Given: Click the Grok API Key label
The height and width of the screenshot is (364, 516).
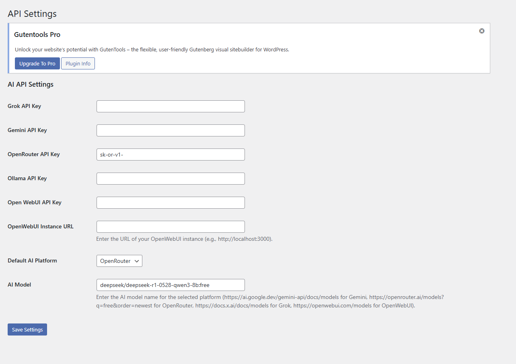Looking at the screenshot, I should 24,106.
